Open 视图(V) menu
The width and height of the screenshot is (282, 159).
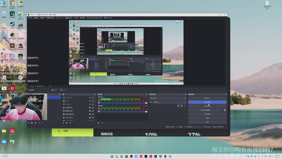pos(42,18)
